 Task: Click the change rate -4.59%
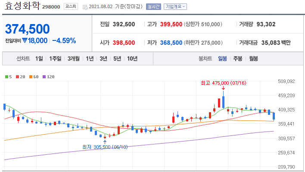(64, 40)
